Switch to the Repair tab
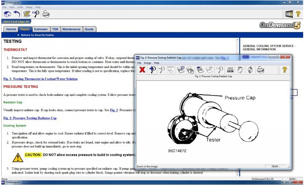 coord(25,29)
